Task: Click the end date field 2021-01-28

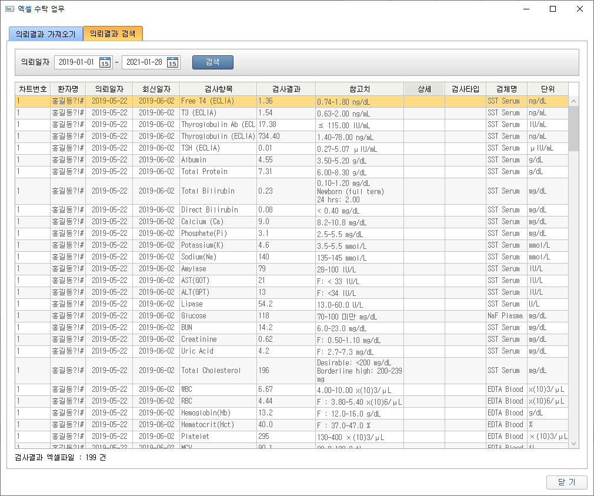Action: (144, 62)
